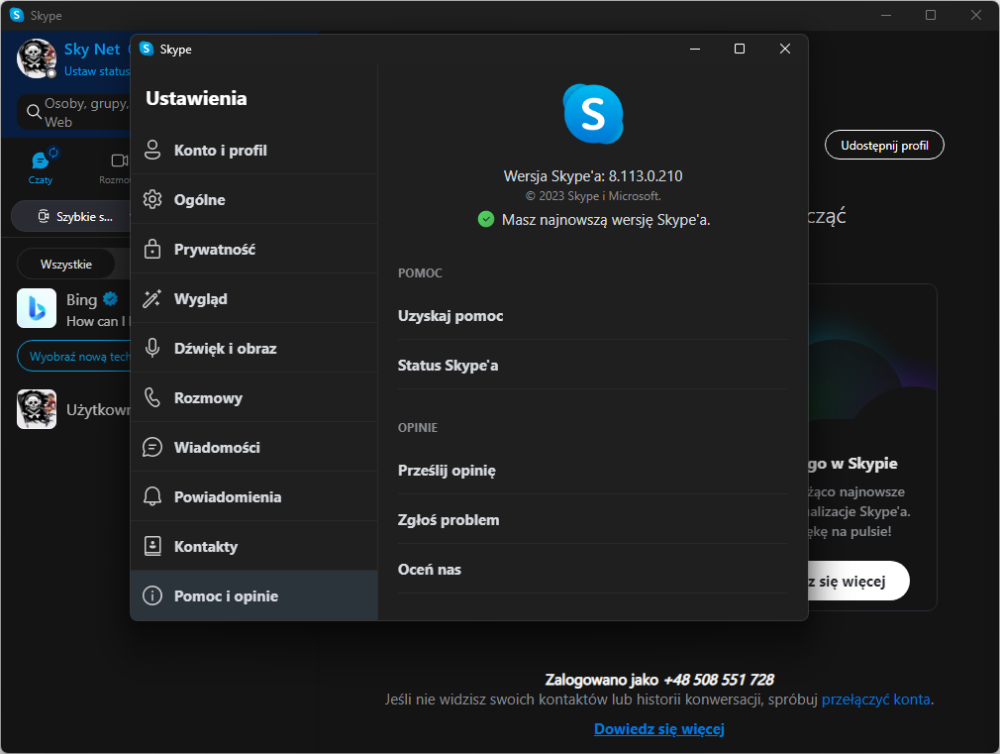This screenshot has width=1000, height=754.
Task: Click the Ogólne gear icon
Action: (152, 199)
